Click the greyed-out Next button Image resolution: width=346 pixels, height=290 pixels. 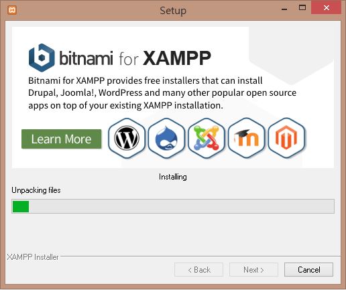click(253, 270)
